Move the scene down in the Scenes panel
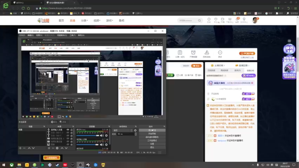Image resolution: width=299 pixels, height=168 pixels. coord(33,148)
